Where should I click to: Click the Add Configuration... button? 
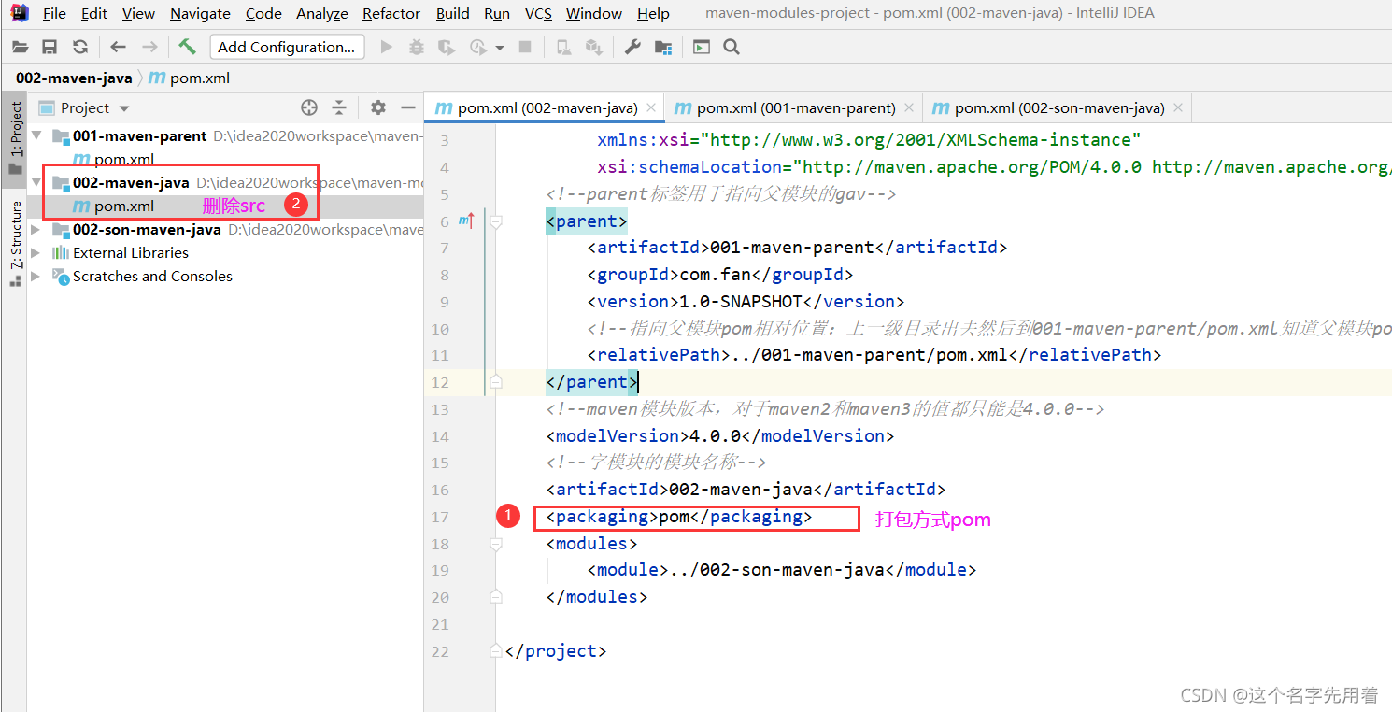[287, 47]
